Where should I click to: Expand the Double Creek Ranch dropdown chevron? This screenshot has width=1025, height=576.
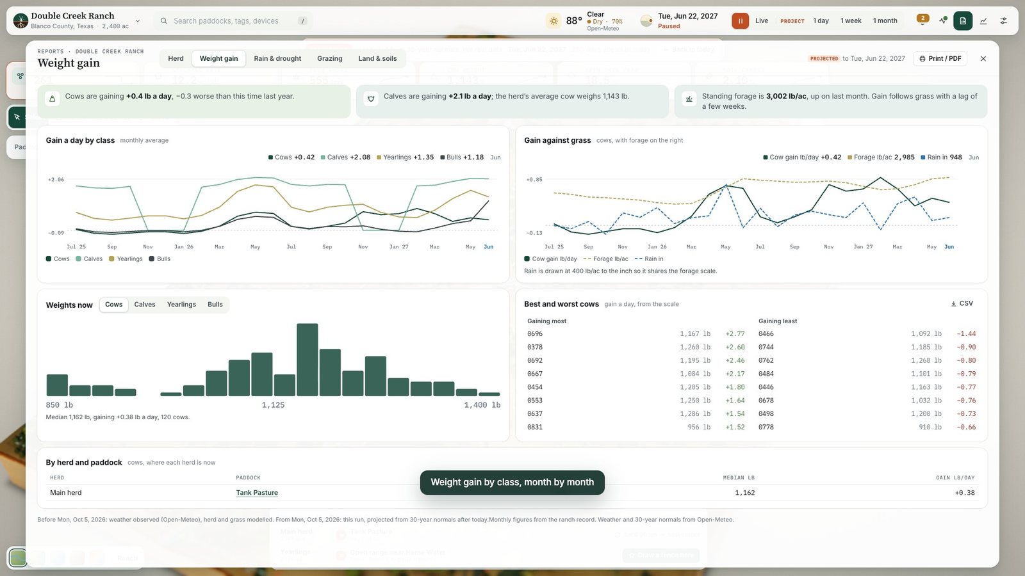(138, 21)
